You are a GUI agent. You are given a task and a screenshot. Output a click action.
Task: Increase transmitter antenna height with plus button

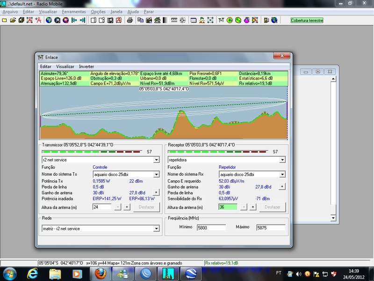[x=127, y=207]
